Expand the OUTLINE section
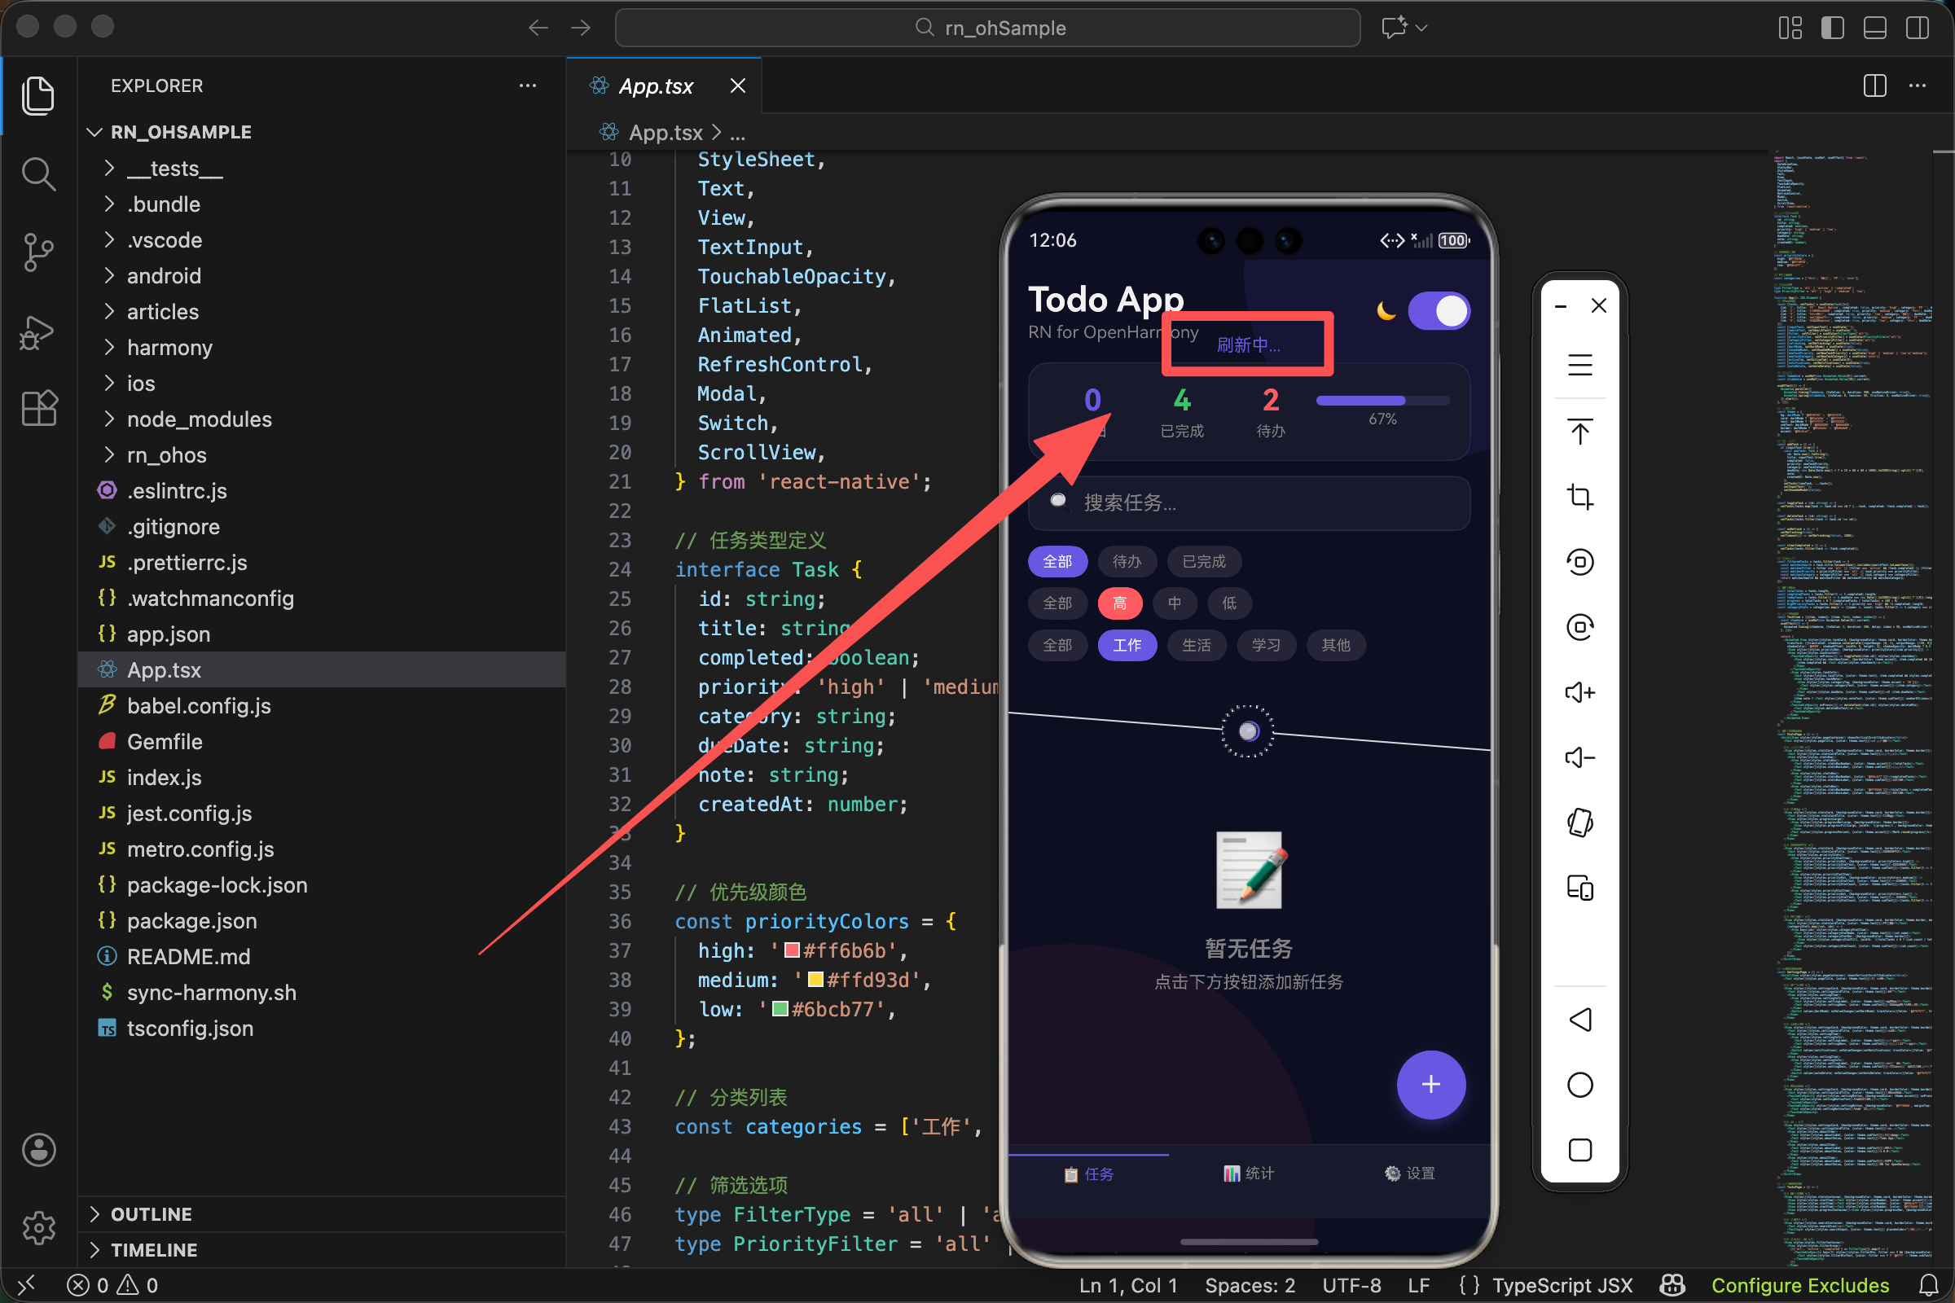The width and height of the screenshot is (1955, 1303). pyautogui.click(x=152, y=1214)
